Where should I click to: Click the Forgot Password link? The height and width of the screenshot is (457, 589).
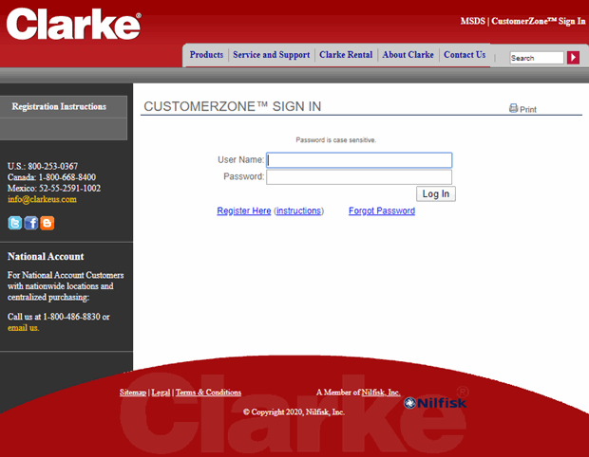[x=382, y=210]
